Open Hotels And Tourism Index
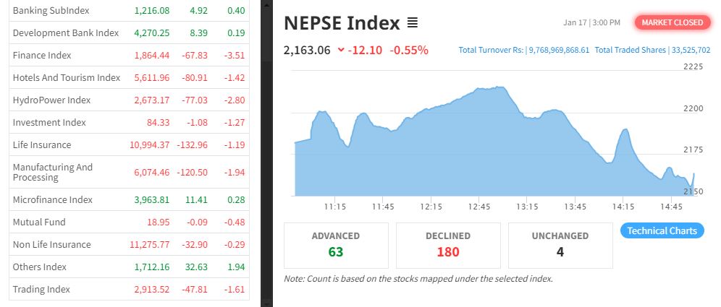Screen dimensions: 721x307 coord(66,78)
